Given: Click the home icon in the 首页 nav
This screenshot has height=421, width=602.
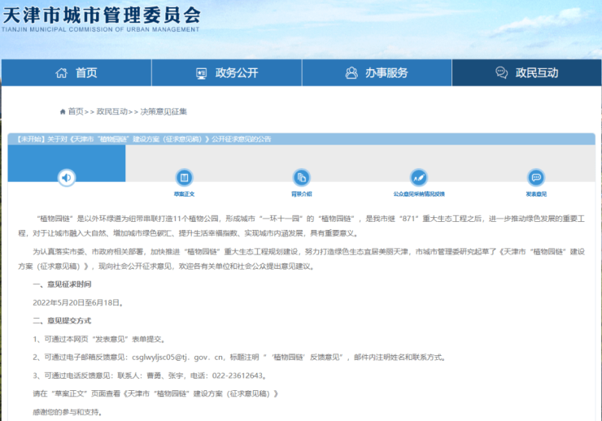Looking at the screenshot, I should pos(61,73).
